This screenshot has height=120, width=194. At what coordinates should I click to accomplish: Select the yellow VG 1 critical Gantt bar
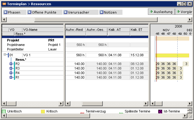pyautogui.click(x=172, y=55)
